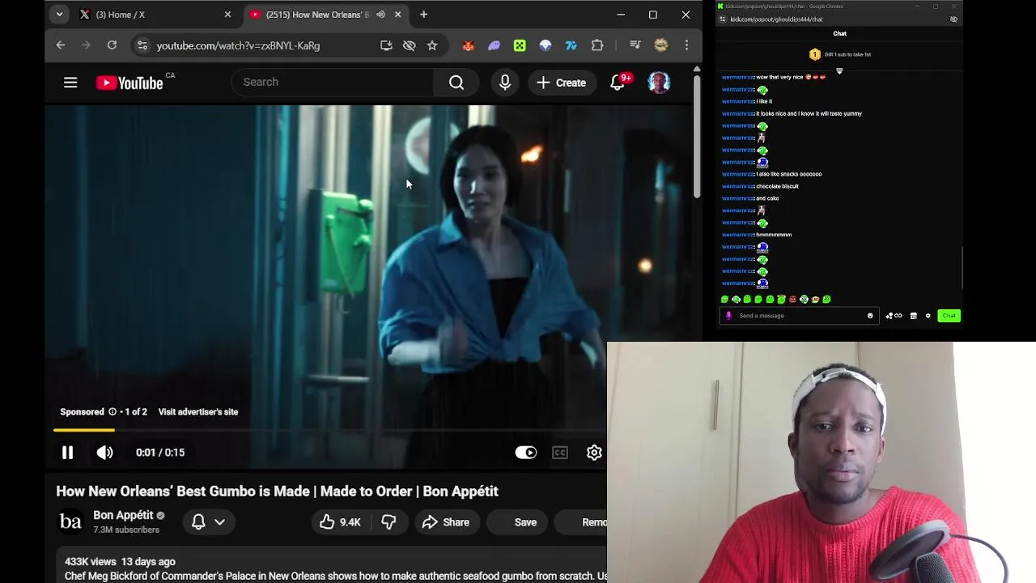The width and height of the screenshot is (1036, 583).
Task: Click the Kick chat points icon
Action: pos(894,316)
